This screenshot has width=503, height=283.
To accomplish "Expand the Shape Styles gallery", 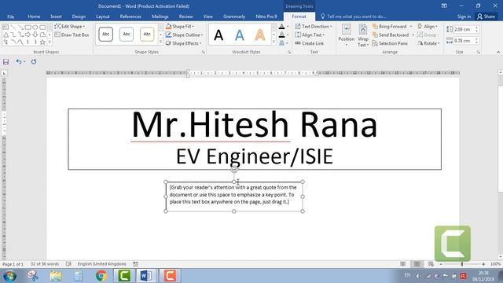I will pos(160,42).
